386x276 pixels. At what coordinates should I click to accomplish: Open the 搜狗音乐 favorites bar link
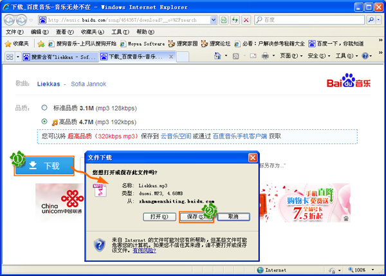[82, 44]
